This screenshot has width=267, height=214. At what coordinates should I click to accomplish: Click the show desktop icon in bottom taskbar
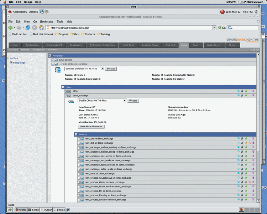(10, 210)
